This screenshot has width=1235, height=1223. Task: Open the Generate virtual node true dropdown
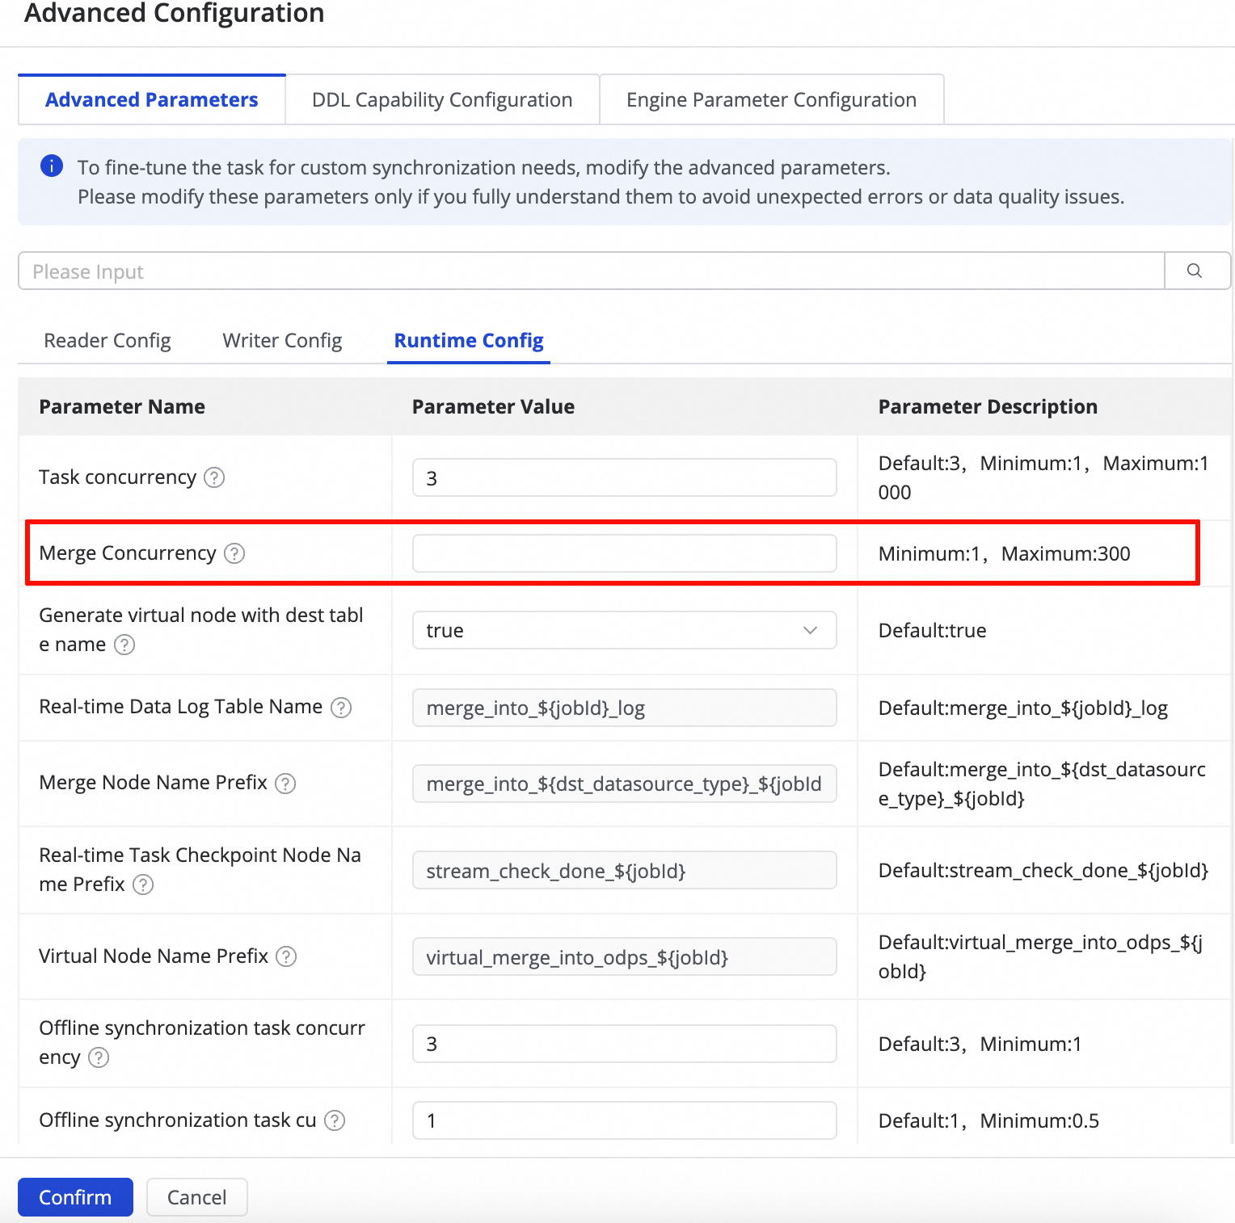(x=624, y=630)
